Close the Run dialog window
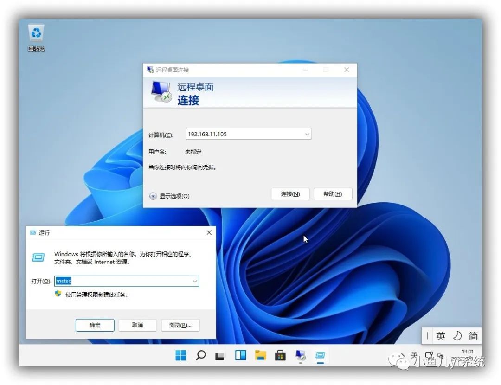 click(x=209, y=232)
